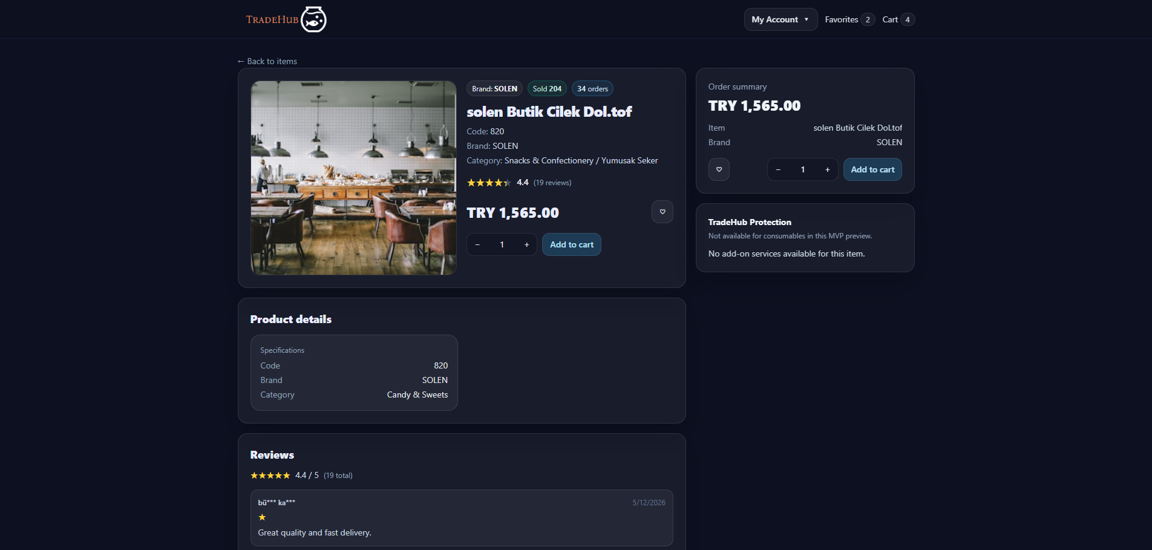Click Add to cart in Order summary
The width and height of the screenshot is (1152, 550).
point(872,169)
